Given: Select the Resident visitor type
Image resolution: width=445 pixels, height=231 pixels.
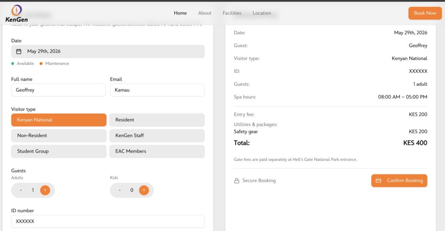Looking at the screenshot, I should click(157, 120).
